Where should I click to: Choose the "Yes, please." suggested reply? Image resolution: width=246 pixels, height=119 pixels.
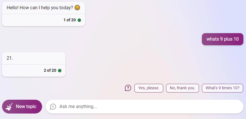tap(149, 88)
